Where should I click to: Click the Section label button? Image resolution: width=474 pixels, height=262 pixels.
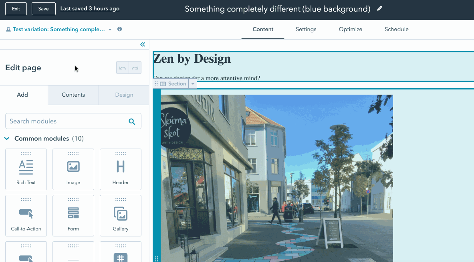pos(177,84)
